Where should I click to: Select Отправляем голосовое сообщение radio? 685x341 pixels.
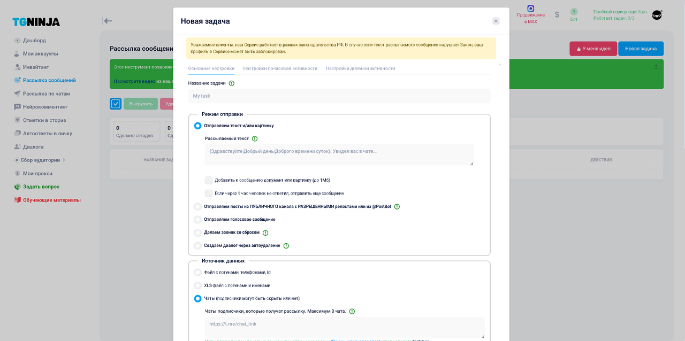tap(197, 220)
